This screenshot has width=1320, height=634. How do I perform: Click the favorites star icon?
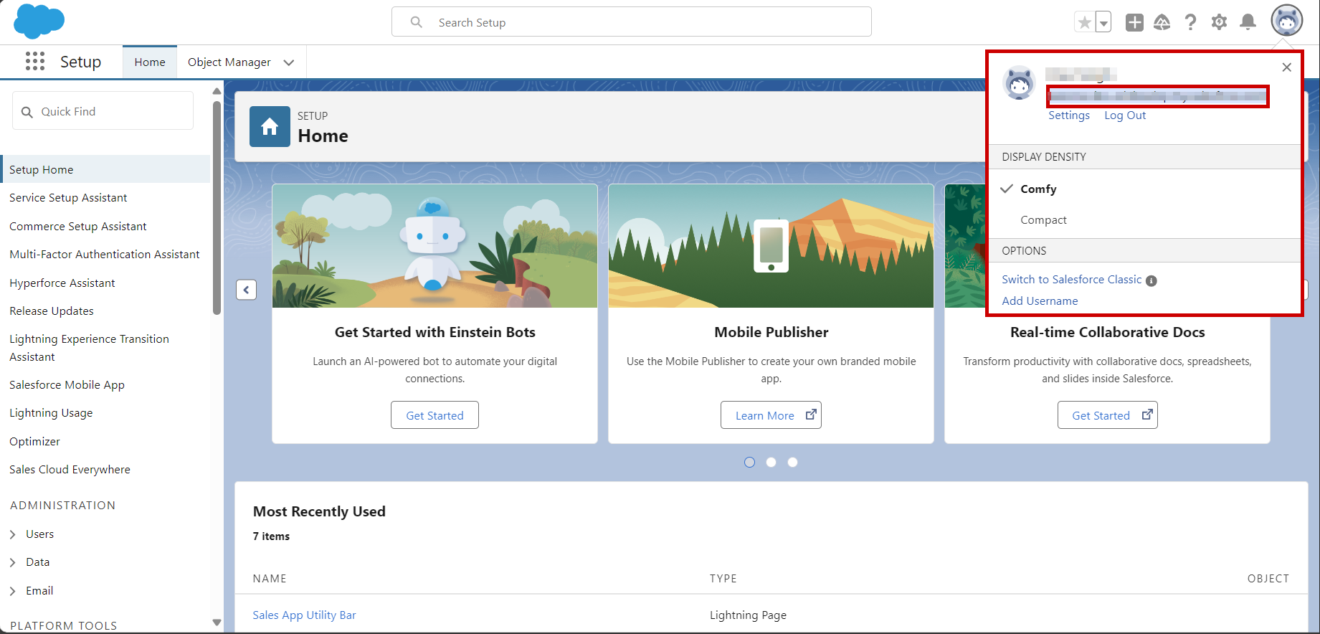tap(1085, 23)
